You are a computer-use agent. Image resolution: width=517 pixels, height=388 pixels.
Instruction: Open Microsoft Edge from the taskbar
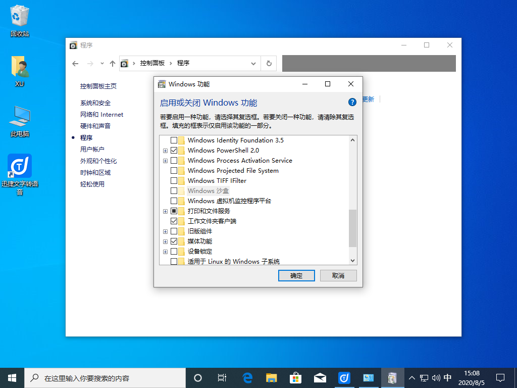[x=246, y=377]
